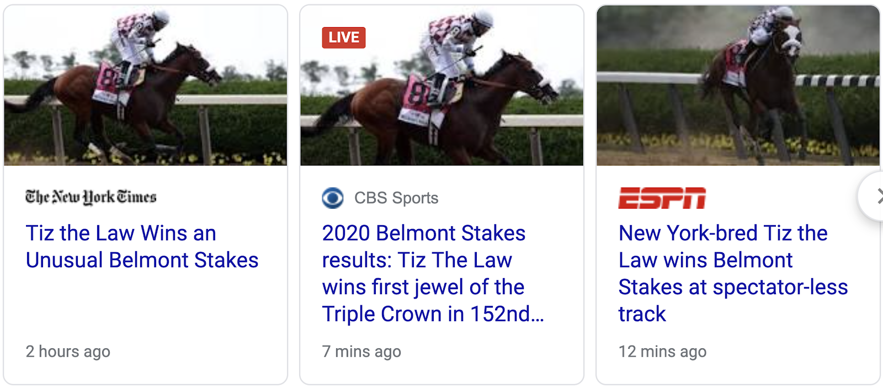883x388 pixels.
Task: Click the CBS eye logo icon
Action: (333, 198)
